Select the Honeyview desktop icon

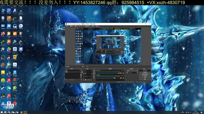click(x=3, y=50)
